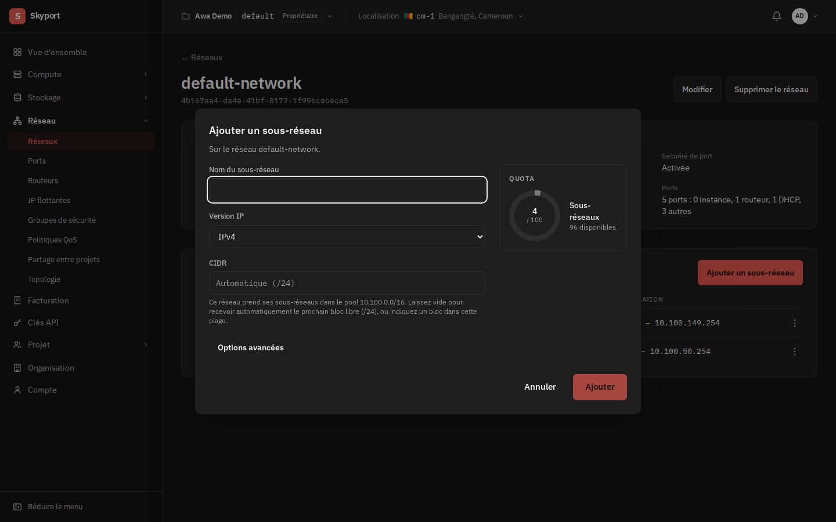This screenshot has width=836, height=522.
Task: Click the Skyport logo icon
Action: 17,16
